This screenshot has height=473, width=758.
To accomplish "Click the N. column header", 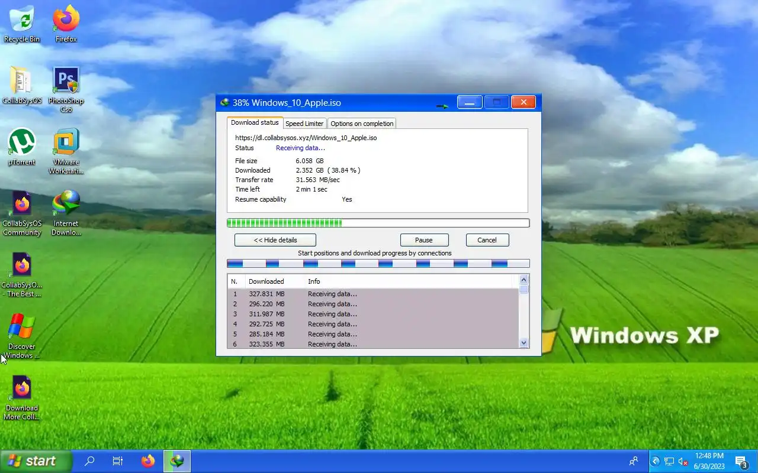I will click(x=236, y=281).
